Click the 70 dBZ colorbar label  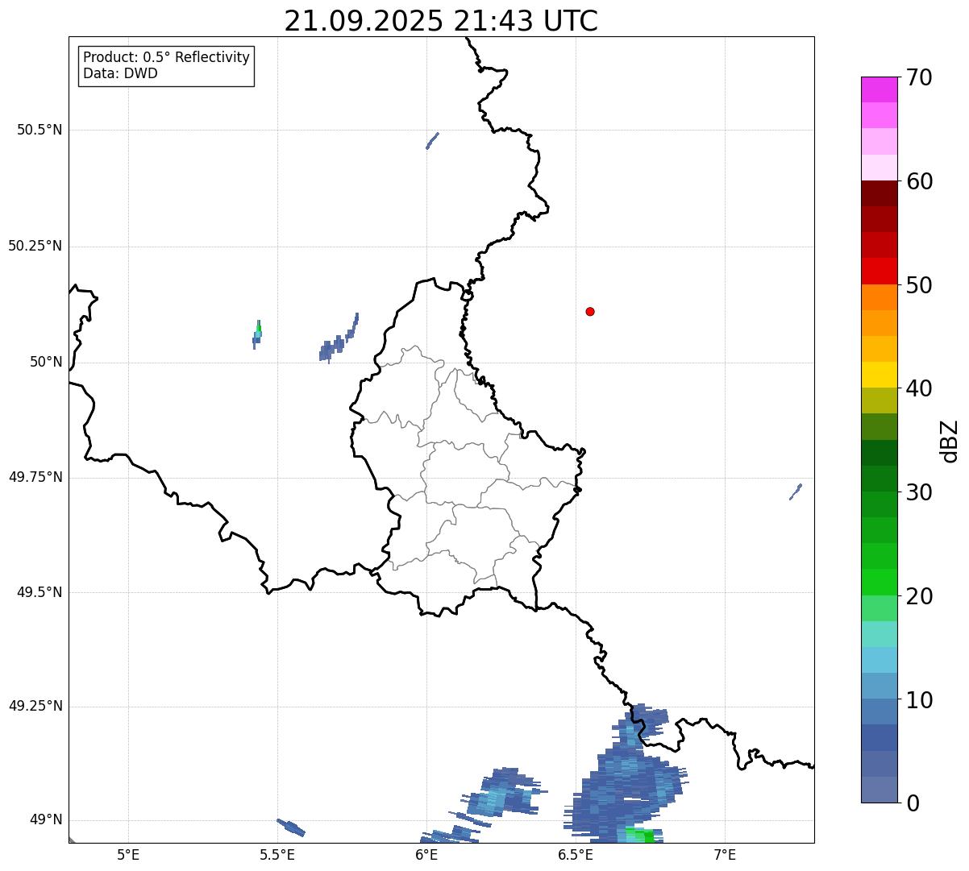click(x=919, y=78)
